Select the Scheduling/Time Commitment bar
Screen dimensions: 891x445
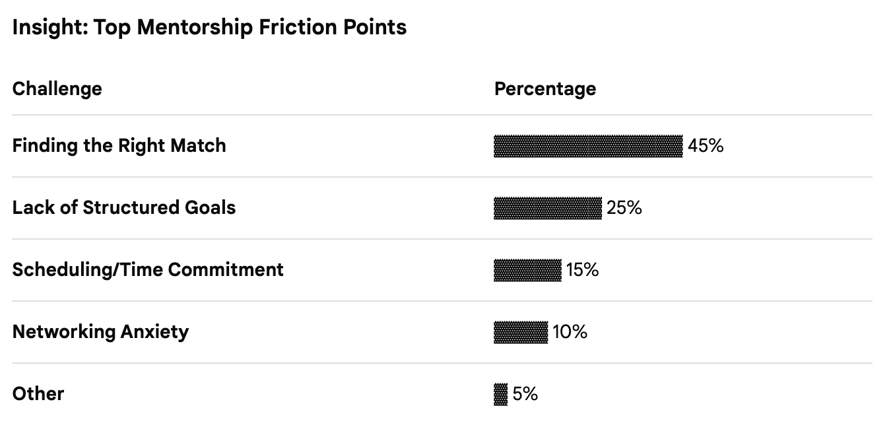click(527, 270)
